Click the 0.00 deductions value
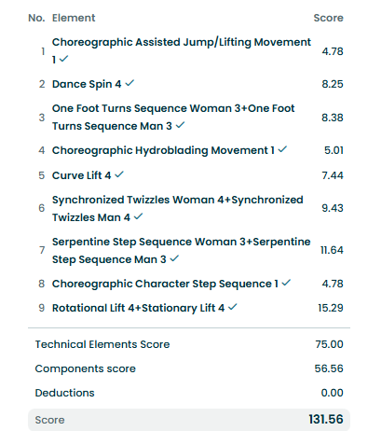368x431 pixels. (x=332, y=393)
